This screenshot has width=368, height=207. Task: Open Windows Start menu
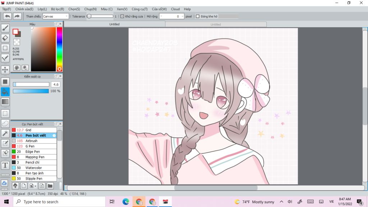pos(6,202)
